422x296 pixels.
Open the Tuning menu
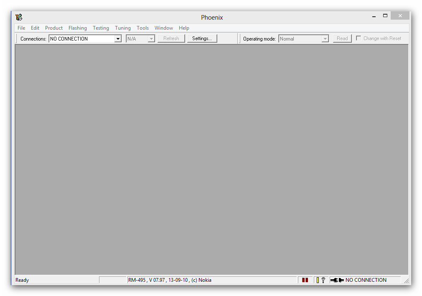tap(123, 28)
